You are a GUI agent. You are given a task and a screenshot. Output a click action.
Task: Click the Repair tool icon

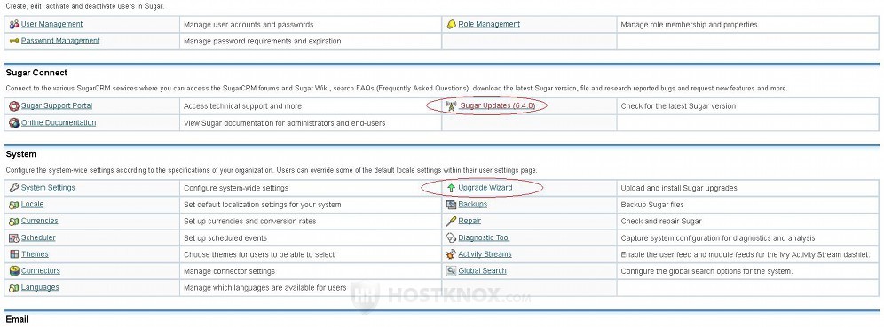point(451,222)
